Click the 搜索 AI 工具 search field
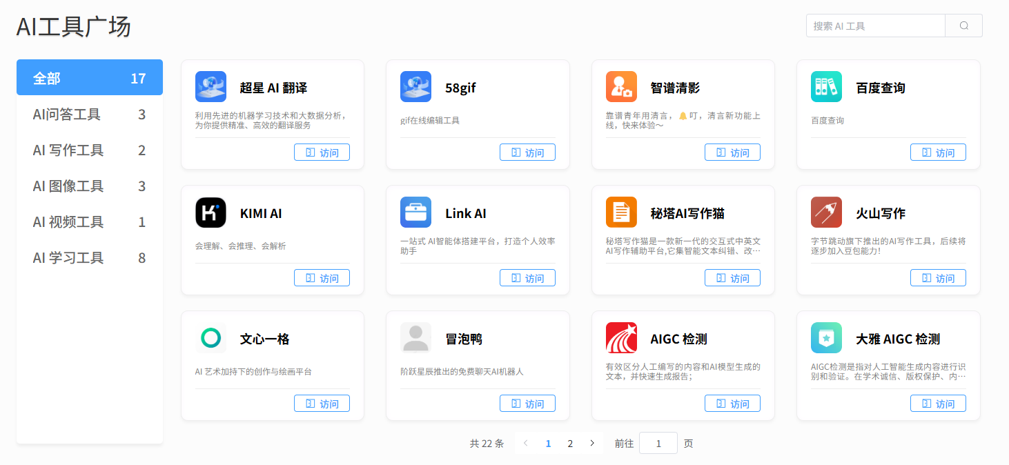The image size is (1009, 465). click(875, 25)
